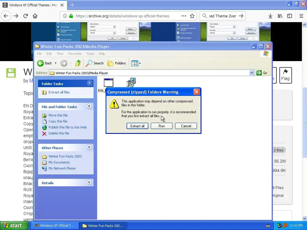Open the Favorites menu
This screenshot has height=230, width=307.
[75, 54]
